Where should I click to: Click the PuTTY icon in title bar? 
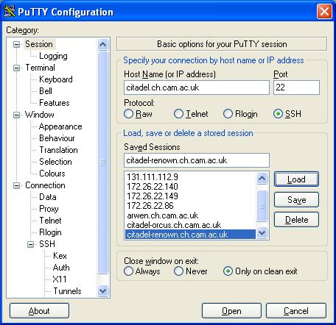10,12
